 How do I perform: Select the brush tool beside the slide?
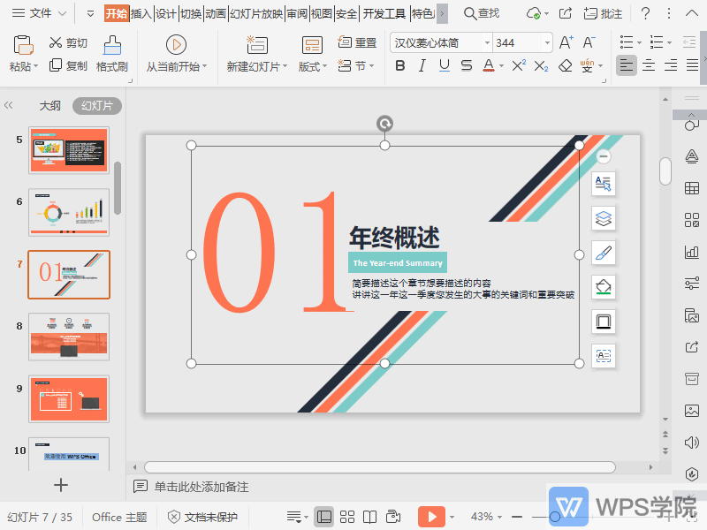604,253
